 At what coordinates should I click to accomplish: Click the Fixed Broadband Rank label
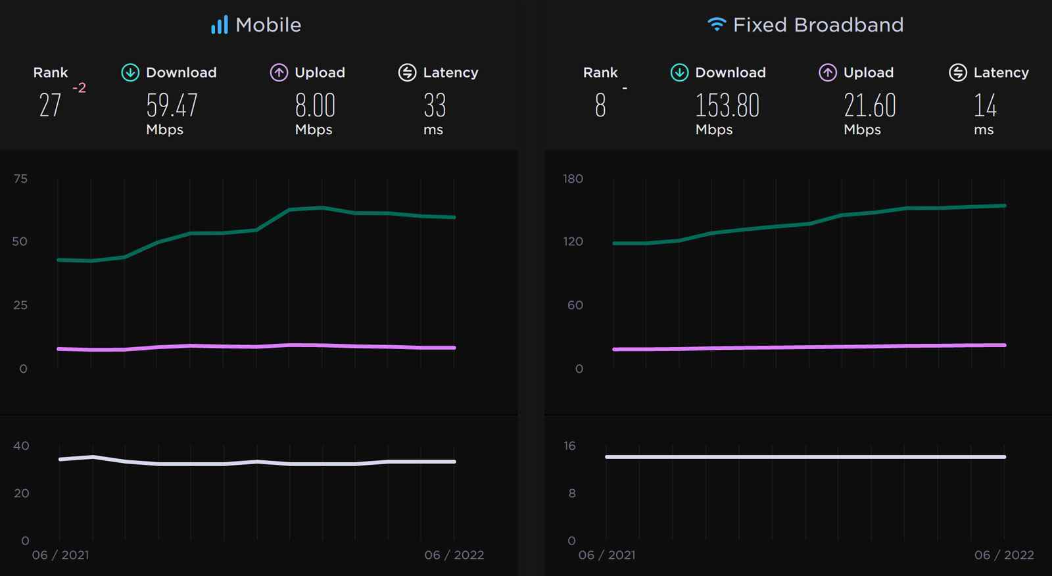point(600,72)
